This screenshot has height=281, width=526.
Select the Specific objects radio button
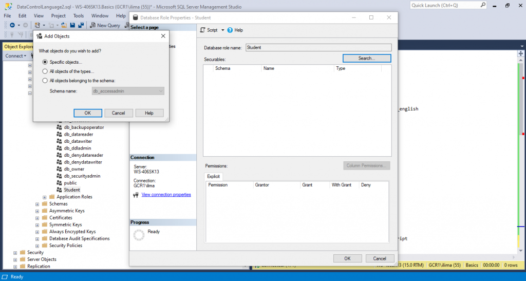[x=45, y=62]
